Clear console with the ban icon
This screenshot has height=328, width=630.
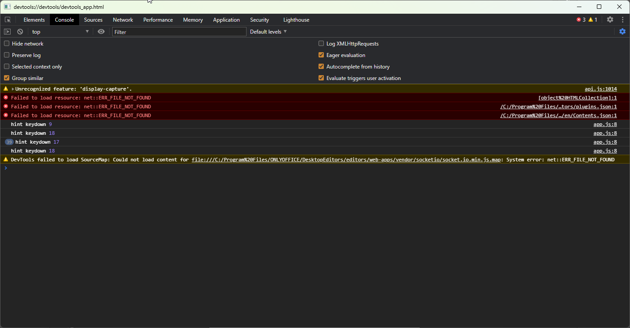[20, 32]
